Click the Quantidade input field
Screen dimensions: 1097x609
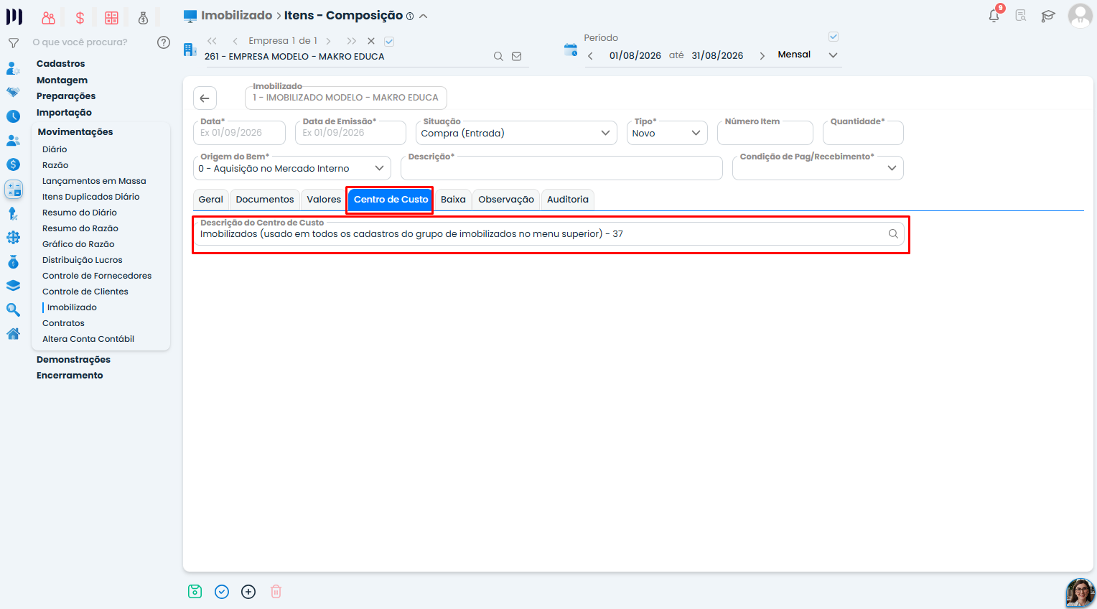(x=863, y=133)
